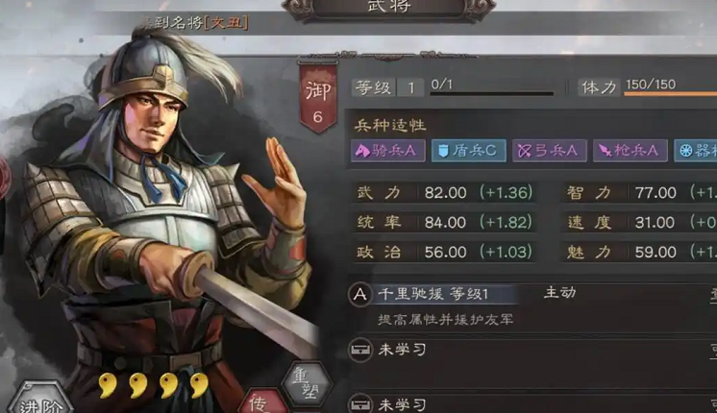Select the partially visible 器械 siege badge
Screen dimensions: 717x413
[696, 150]
